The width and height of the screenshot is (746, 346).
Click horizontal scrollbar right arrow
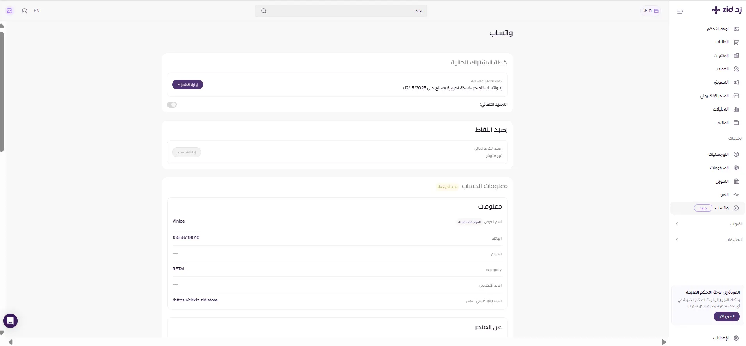pos(664,342)
